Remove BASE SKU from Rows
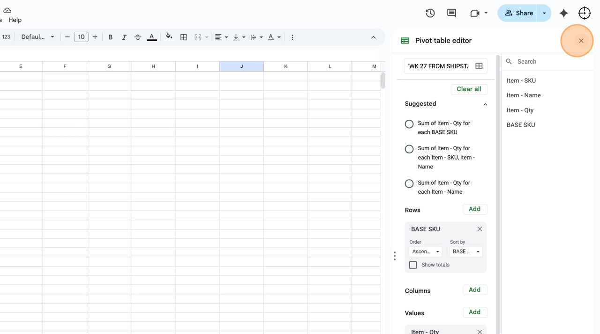The height and width of the screenshot is (334, 600). point(480,229)
